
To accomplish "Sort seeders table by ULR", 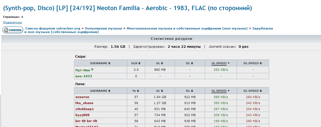I will coord(136,63).
